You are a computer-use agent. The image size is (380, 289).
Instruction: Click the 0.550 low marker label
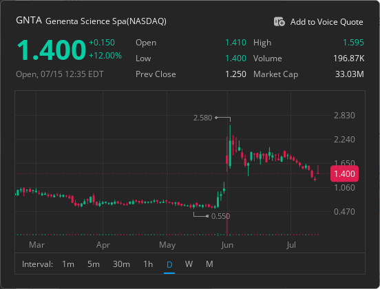220,216
